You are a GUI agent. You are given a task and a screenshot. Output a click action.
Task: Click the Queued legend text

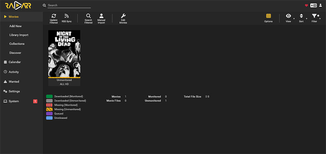point(59,114)
